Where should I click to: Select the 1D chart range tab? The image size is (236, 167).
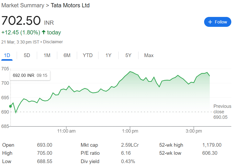pos(7,55)
